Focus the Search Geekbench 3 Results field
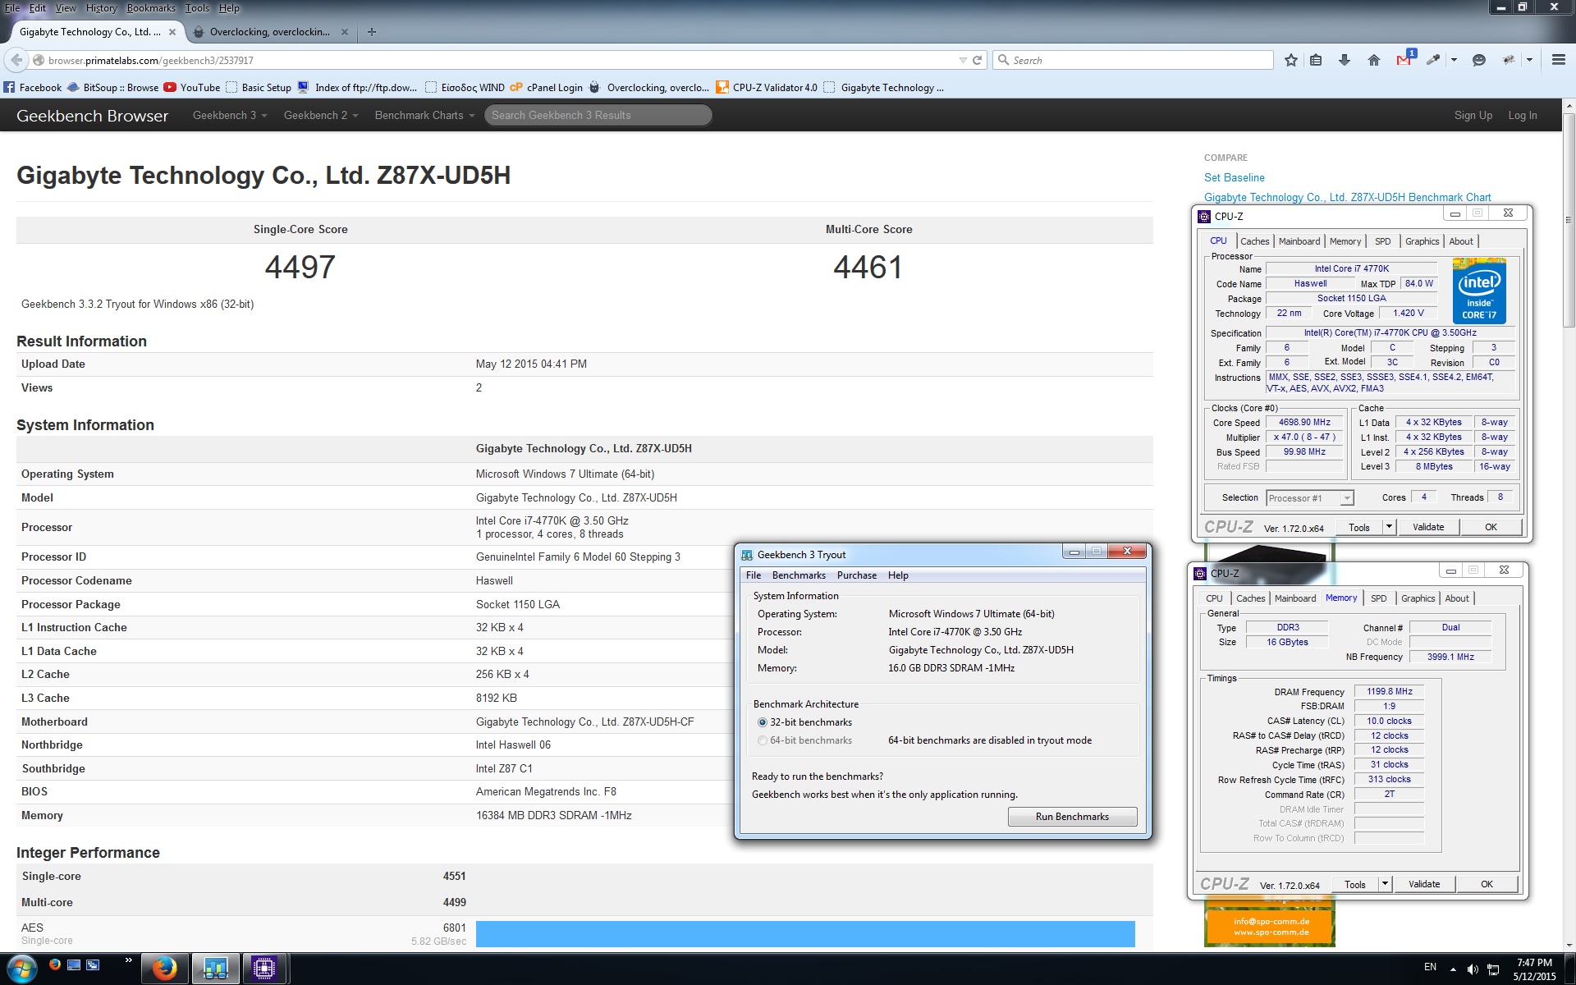This screenshot has height=985, width=1576. click(598, 116)
